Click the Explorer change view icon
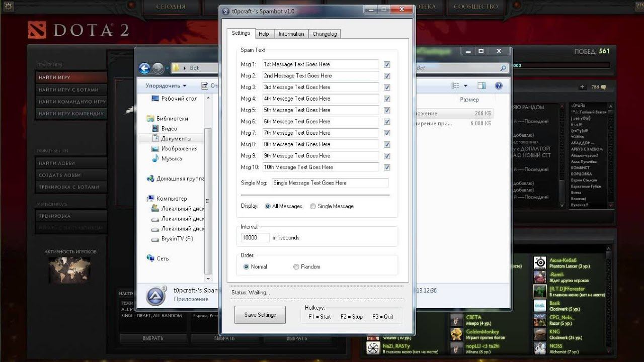This screenshot has width=644, height=362. pos(455,86)
